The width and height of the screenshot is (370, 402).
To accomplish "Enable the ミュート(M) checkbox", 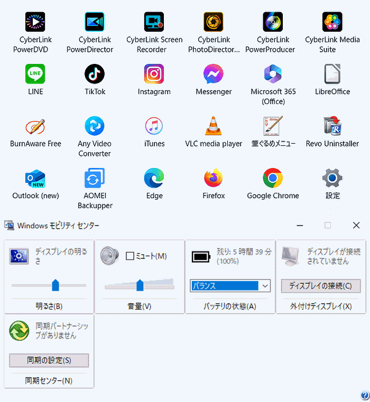I will 130,256.
